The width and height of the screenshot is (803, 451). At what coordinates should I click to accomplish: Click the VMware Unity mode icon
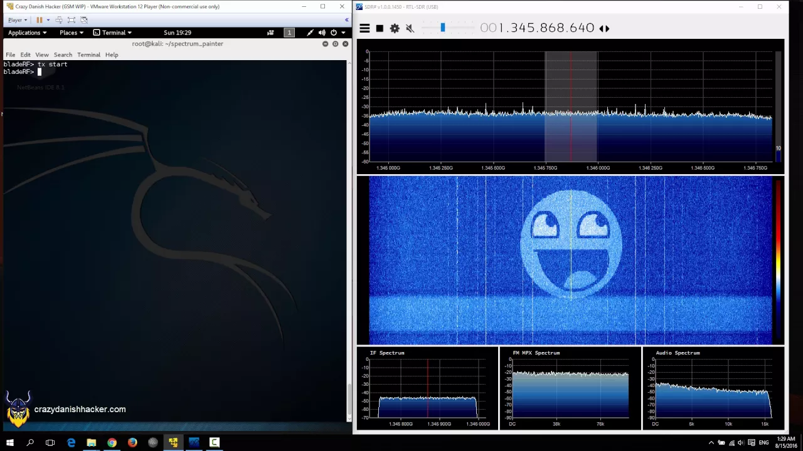84,20
